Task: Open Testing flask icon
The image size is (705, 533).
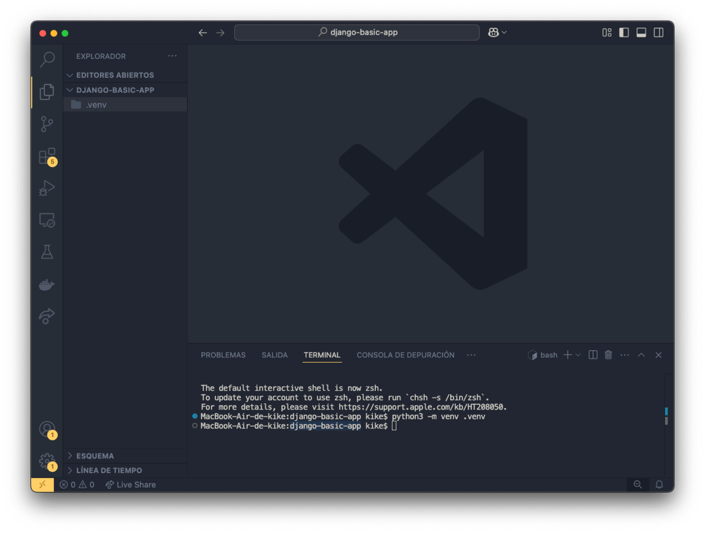Action: [x=47, y=252]
